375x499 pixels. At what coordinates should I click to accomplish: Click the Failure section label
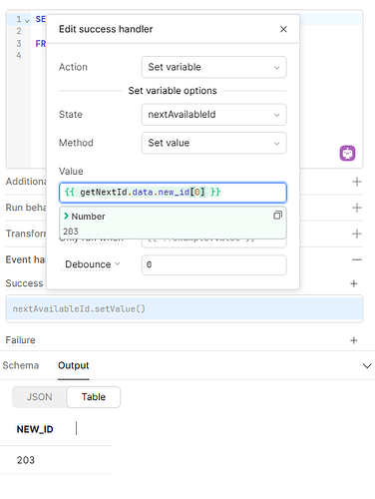coord(20,340)
